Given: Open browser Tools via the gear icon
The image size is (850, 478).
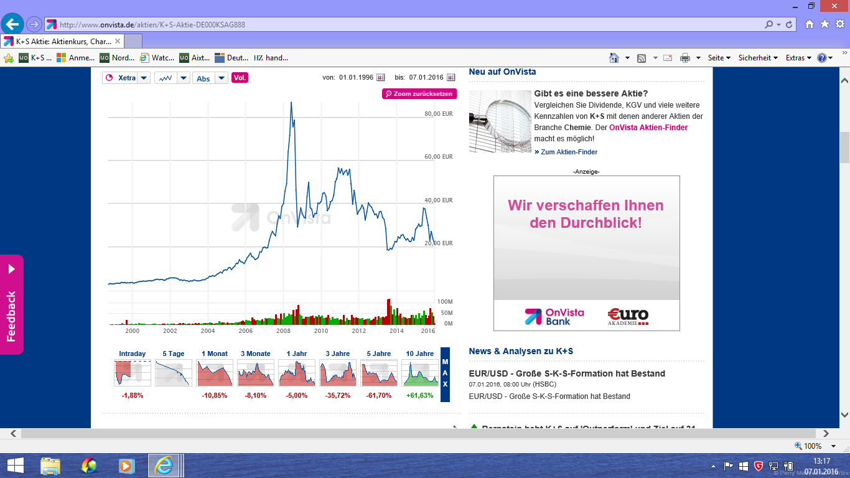Looking at the screenshot, I should click(839, 24).
